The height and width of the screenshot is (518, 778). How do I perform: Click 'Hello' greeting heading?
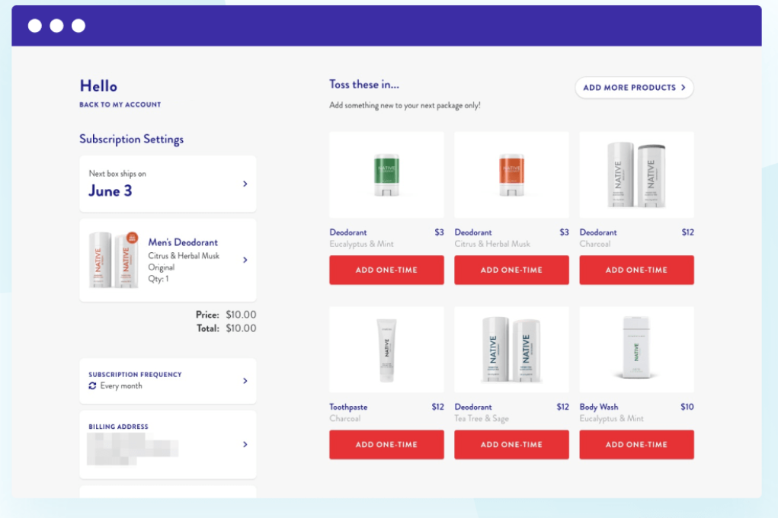[98, 86]
